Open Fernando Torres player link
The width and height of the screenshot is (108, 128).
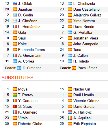pos(31,50)
